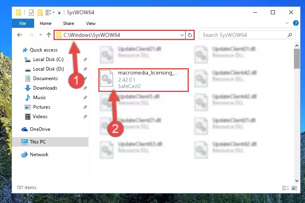
Task: Click the Music note icon
Action: [x=28, y=98]
